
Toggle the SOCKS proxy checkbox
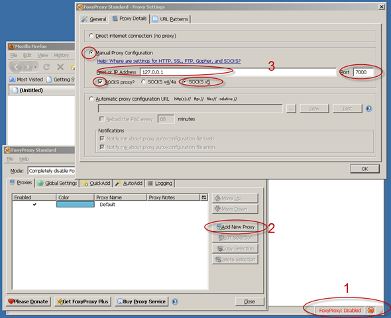[100, 81]
